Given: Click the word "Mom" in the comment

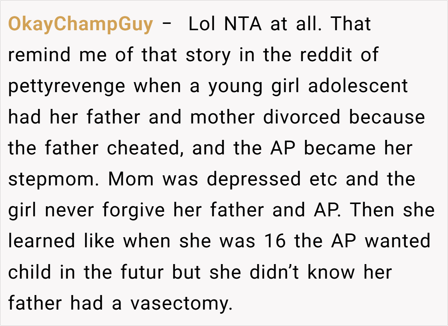Looking at the screenshot, I should click(131, 179).
